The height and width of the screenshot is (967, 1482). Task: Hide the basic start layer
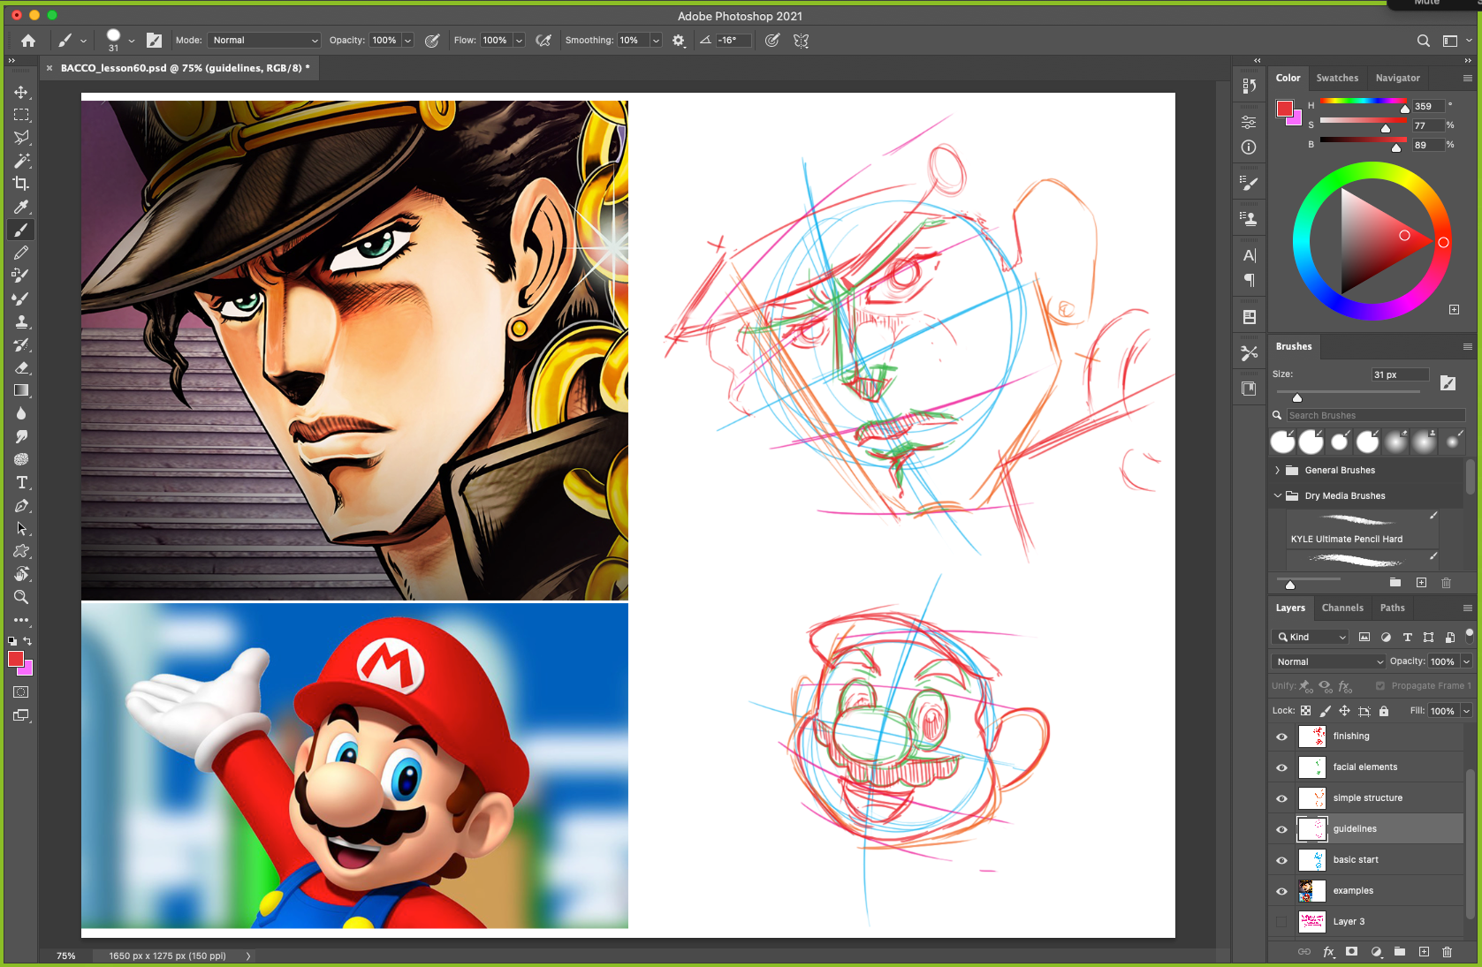(1281, 860)
